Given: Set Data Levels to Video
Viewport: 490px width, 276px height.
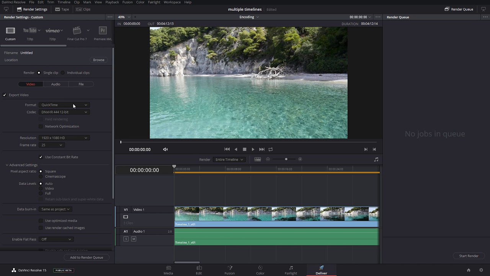Looking at the screenshot, I should [x=41, y=189].
